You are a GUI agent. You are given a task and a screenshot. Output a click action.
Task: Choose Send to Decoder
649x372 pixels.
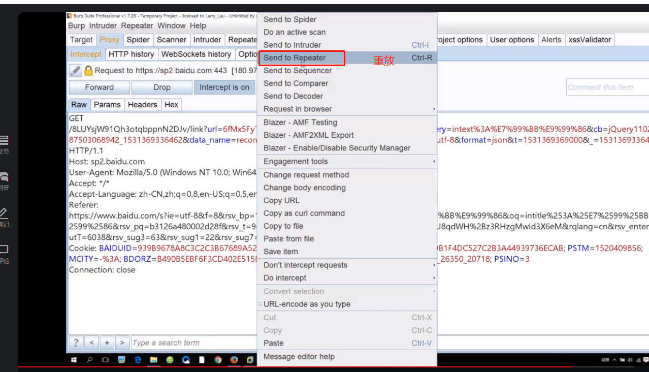tap(347, 96)
